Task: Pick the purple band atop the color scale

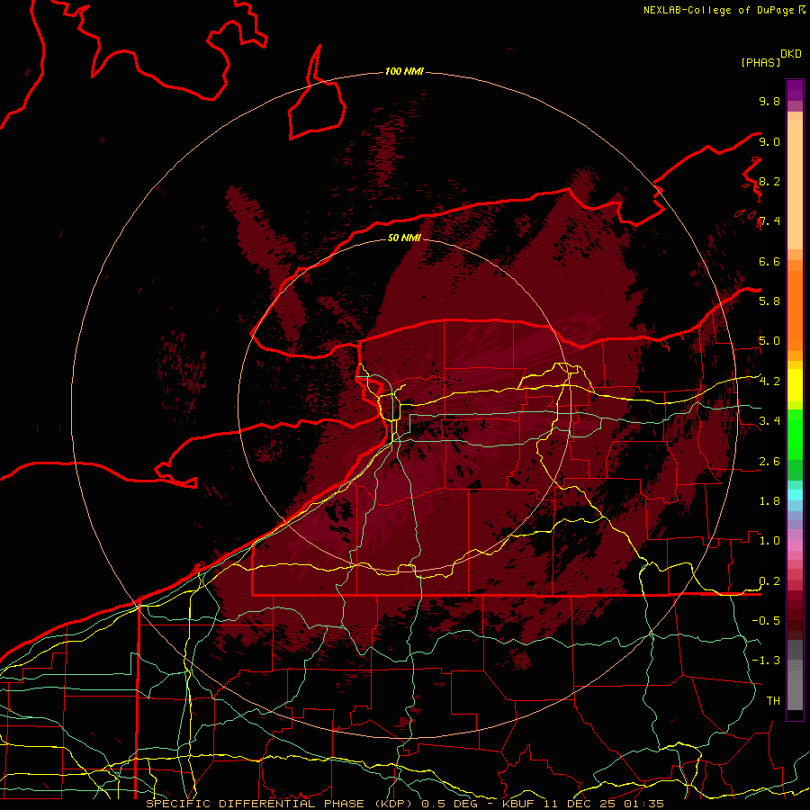Action: (x=795, y=90)
